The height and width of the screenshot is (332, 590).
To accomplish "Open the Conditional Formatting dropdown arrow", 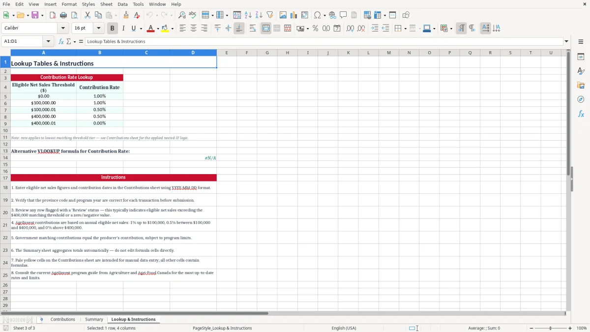I will pos(451,29).
